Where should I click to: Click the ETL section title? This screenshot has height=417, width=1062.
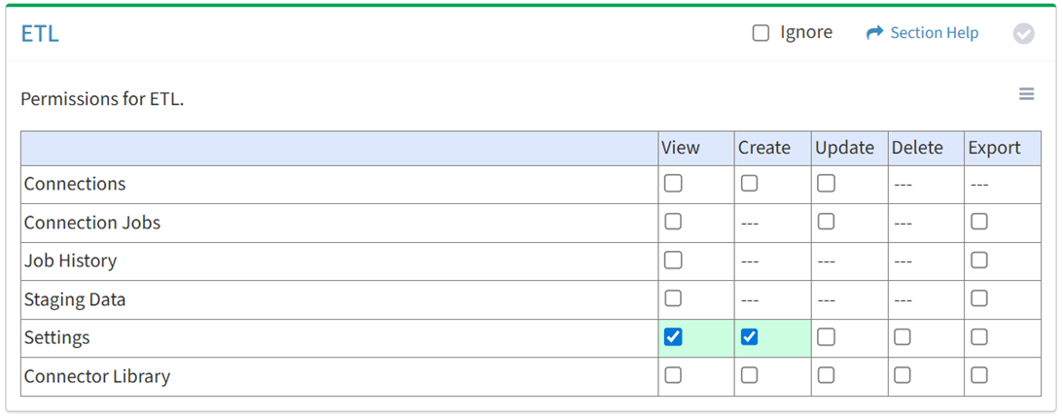click(x=40, y=34)
